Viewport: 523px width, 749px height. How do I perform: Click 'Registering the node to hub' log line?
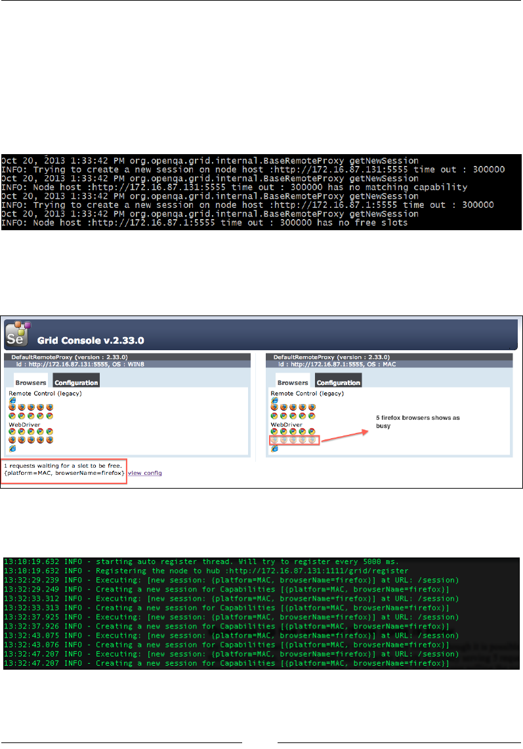coord(206,571)
